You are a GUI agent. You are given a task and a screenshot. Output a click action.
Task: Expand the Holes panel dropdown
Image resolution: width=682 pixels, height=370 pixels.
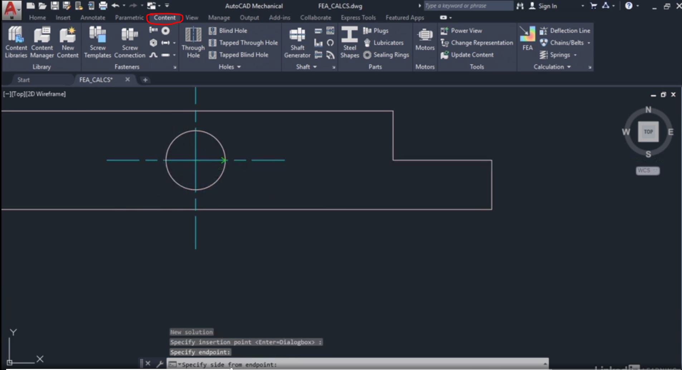[239, 67]
